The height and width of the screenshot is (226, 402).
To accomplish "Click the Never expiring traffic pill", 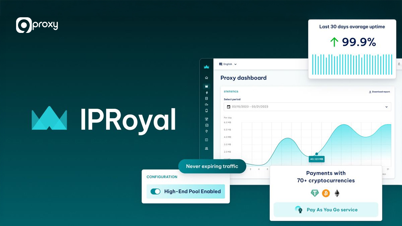I will coord(212,166).
